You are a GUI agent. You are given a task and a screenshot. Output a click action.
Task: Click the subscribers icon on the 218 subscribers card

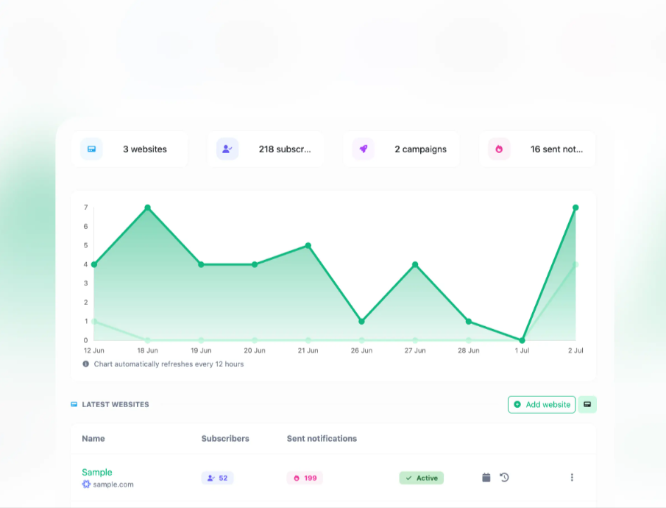[x=227, y=149]
